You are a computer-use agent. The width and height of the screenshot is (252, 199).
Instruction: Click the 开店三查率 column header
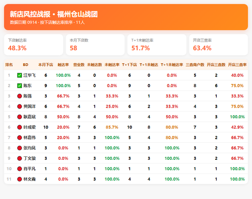pos(237,65)
